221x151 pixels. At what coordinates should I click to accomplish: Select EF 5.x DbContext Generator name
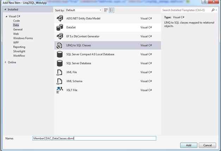(x=83, y=36)
